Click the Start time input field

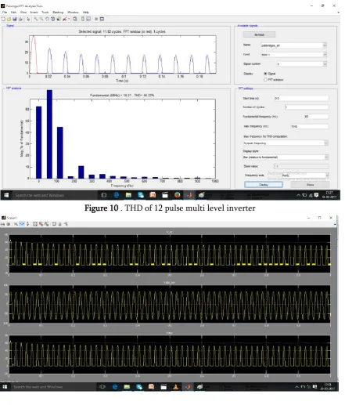coord(301,99)
